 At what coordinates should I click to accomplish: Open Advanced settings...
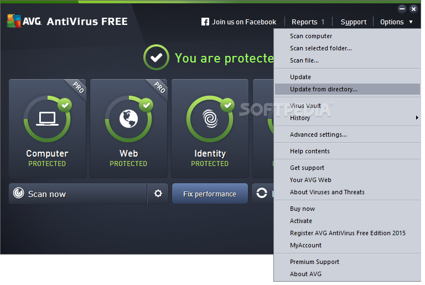point(347,134)
